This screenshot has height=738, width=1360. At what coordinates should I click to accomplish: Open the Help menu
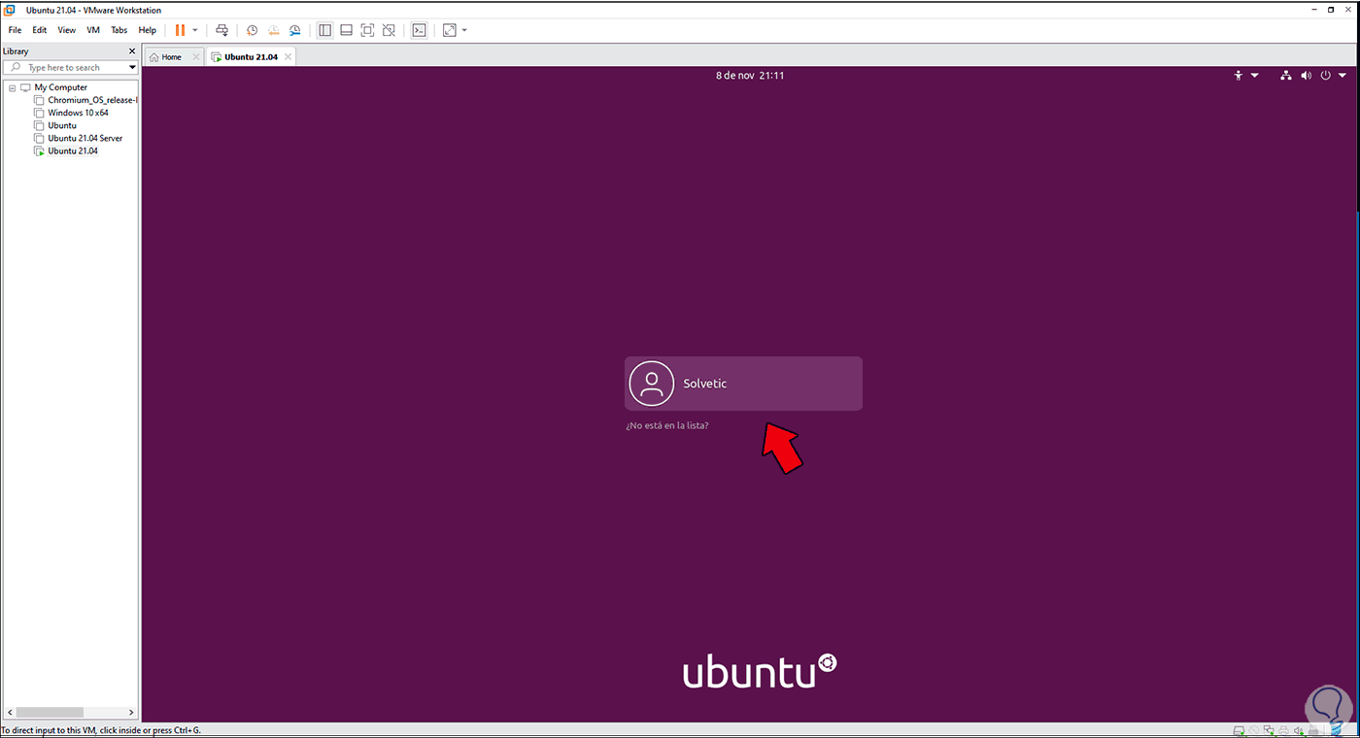tap(147, 30)
